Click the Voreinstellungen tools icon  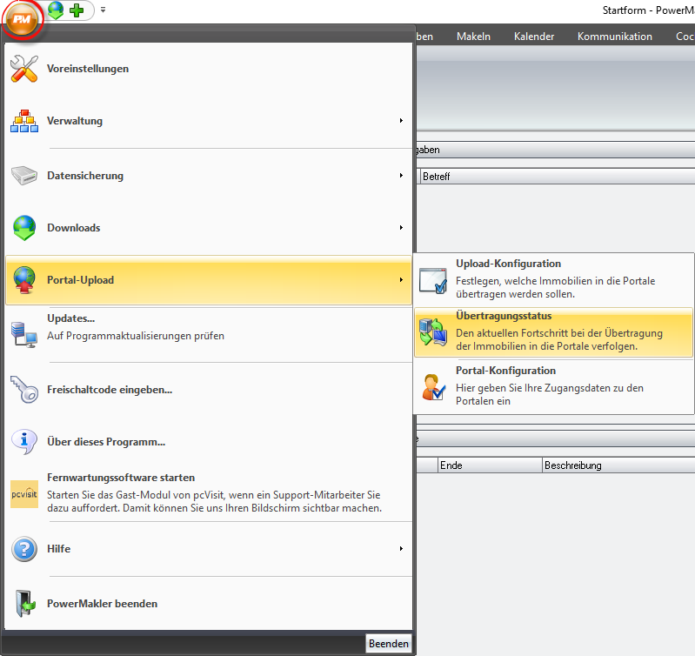[24, 68]
